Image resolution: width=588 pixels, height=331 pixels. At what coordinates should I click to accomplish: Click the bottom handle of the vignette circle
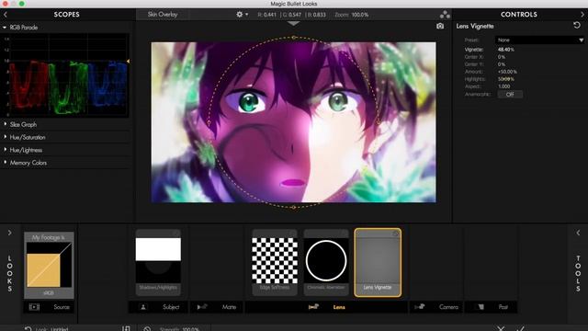tap(294, 207)
